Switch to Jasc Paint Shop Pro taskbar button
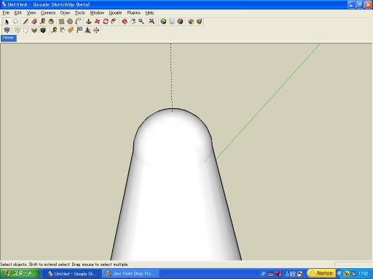Image resolution: width=373 pixels, height=279 pixels. (x=131, y=274)
